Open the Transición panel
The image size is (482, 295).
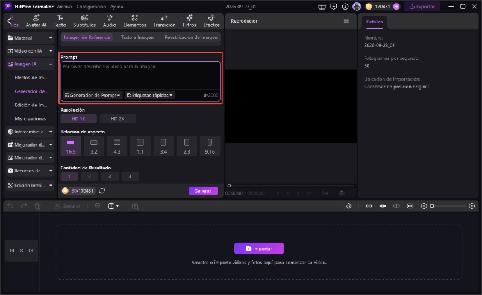click(164, 21)
